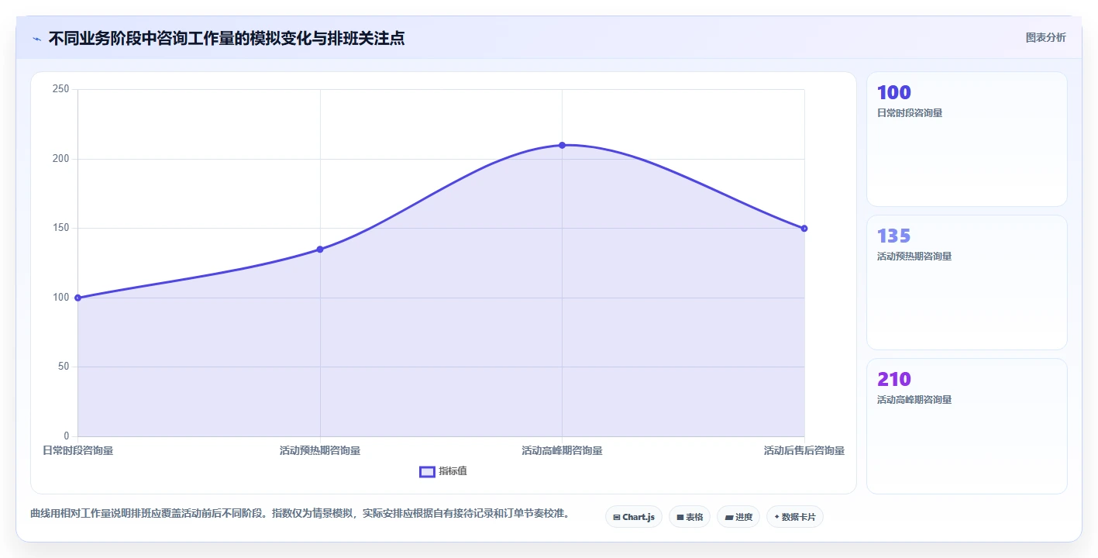Screen dimensions: 1098x558
Task: Click the data point for 日常时段咨询量
Action: point(78,298)
